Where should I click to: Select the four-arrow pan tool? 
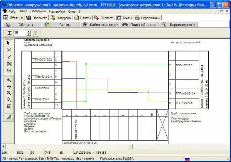click(9, 87)
